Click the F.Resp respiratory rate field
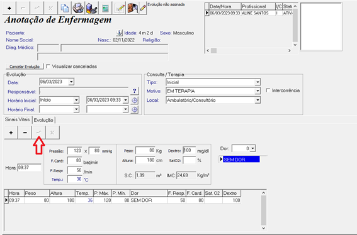This screenshot has height=235, width=357. point(75,170)
